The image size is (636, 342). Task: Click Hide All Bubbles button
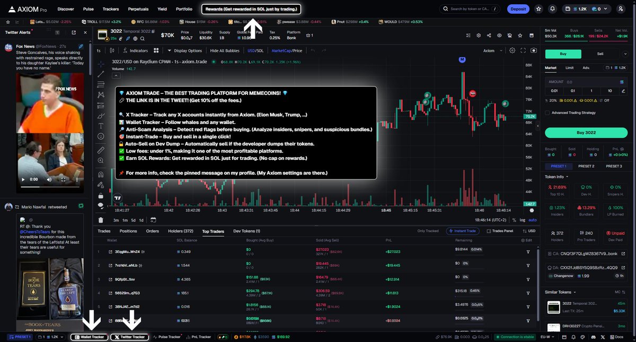225,51
